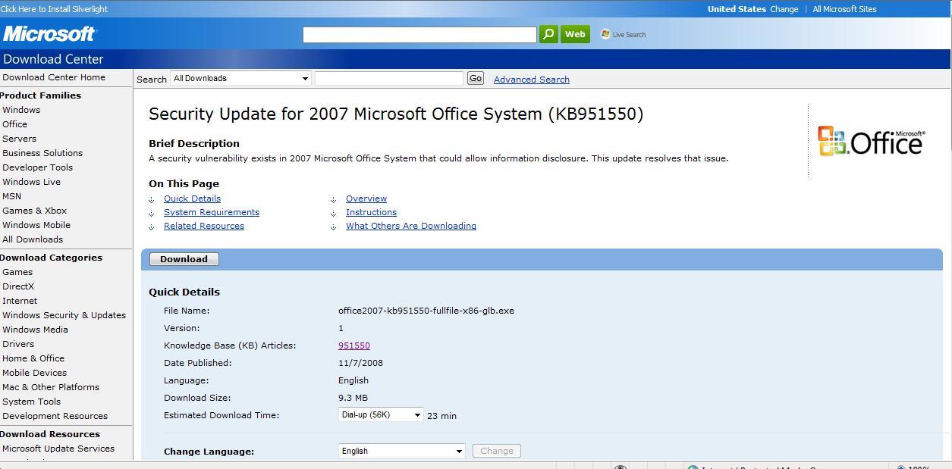Open the Drivers download category

click(x=18, y=344)
